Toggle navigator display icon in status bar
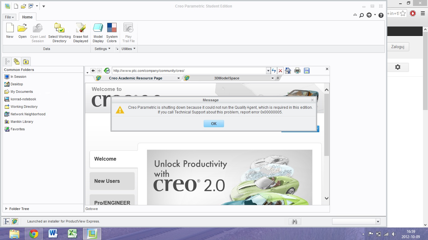 (7, 222)
